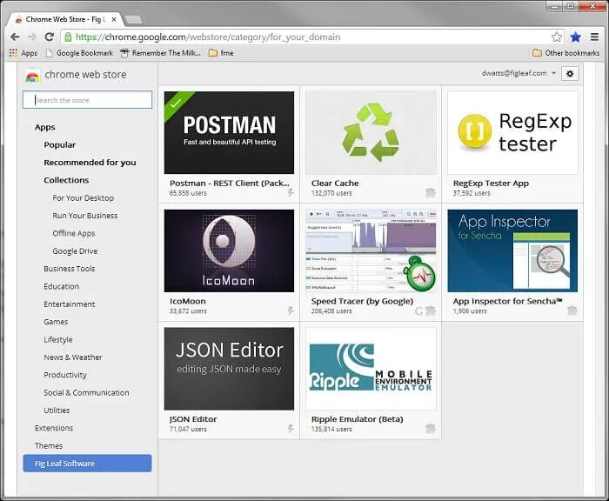609x501 pixels.
Task: Click the RegExp Tester App title
Action: tap(491, 183)
